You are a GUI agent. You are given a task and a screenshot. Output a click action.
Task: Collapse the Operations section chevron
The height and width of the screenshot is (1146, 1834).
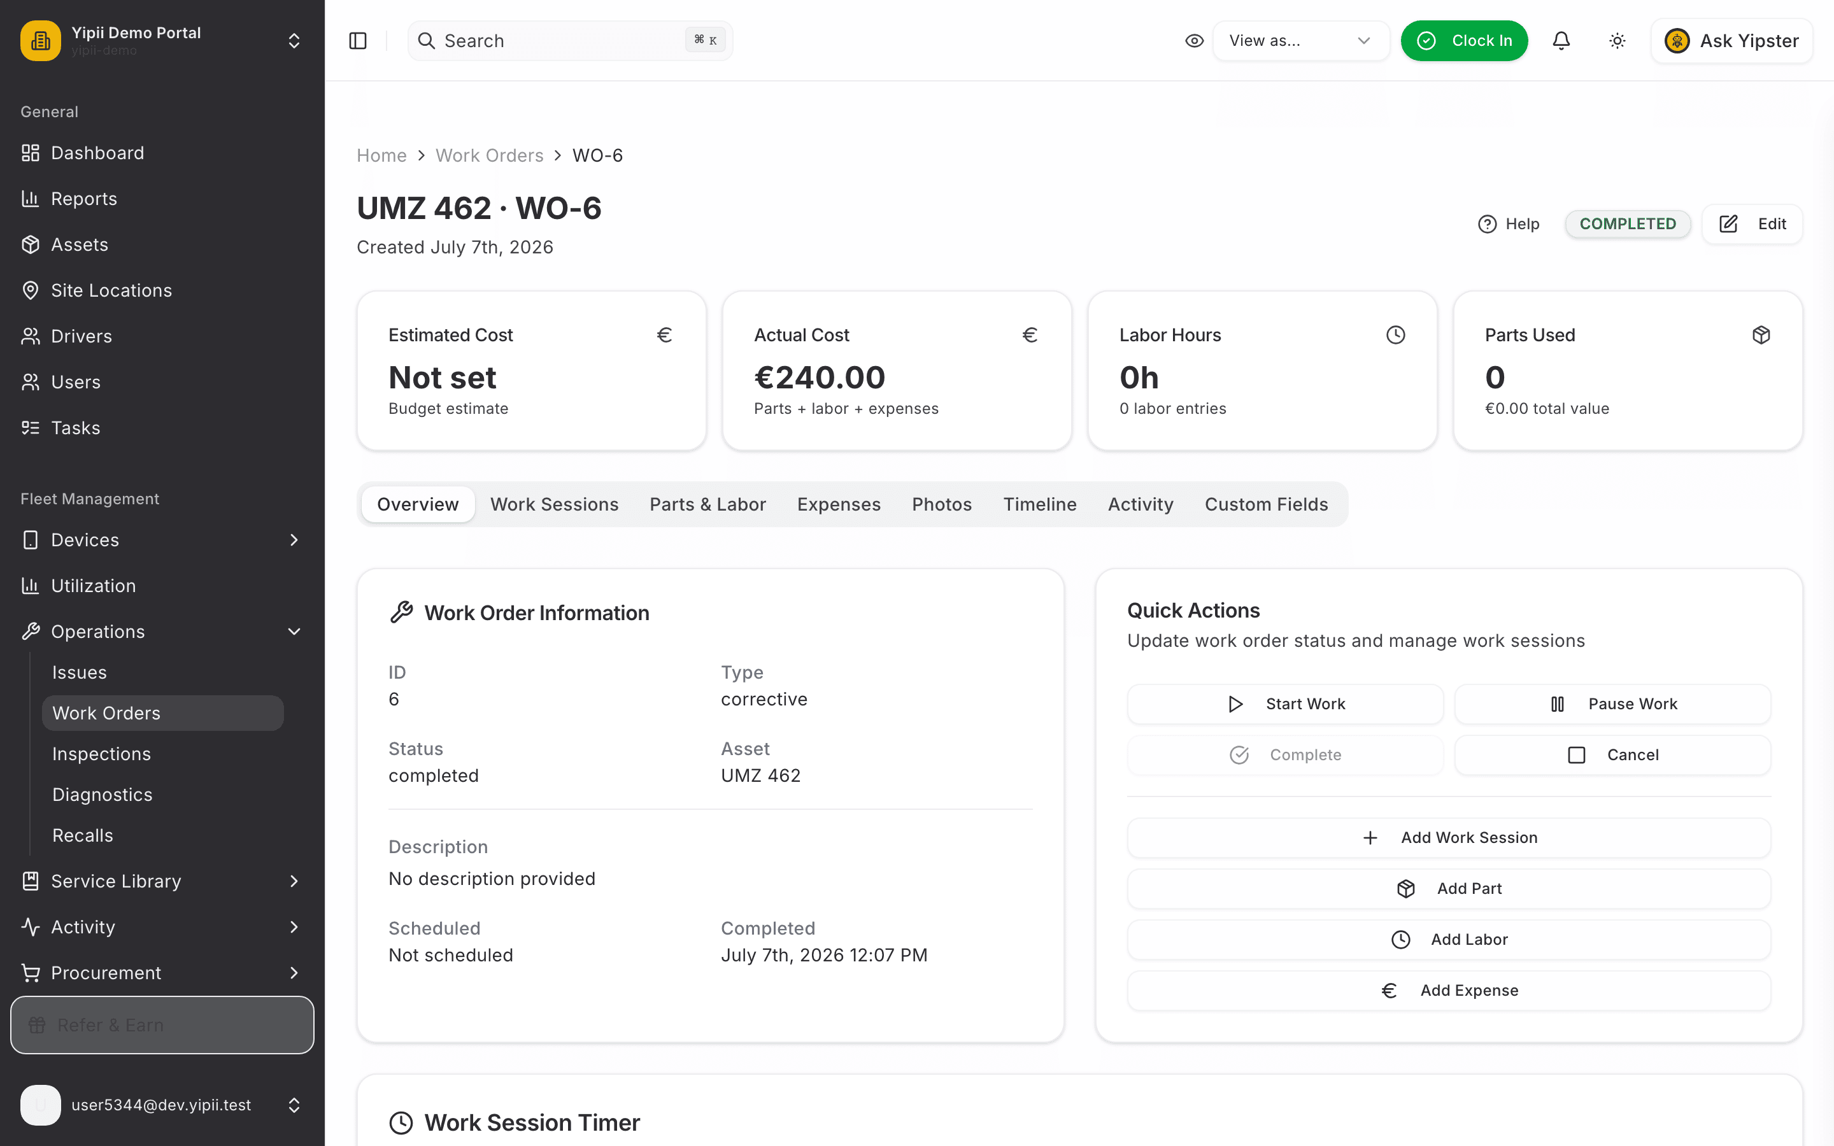(294, 632)
